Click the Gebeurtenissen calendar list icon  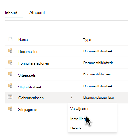[10, 97]
